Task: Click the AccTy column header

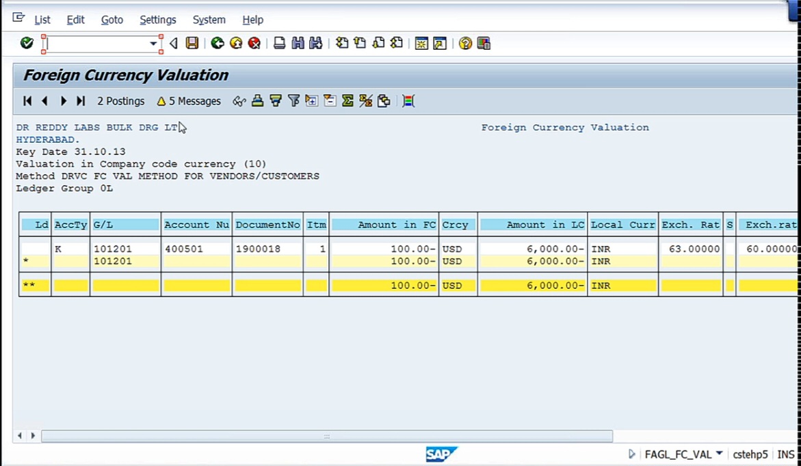Action: (x=70, y=225)
